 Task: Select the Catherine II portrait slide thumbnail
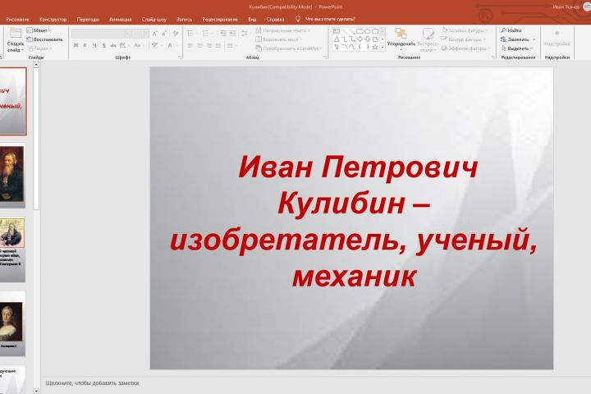pos(11,323)
